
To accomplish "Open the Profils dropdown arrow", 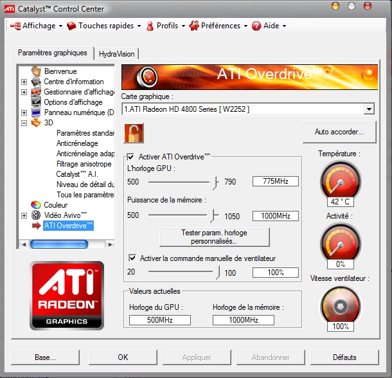I will 183,26.
